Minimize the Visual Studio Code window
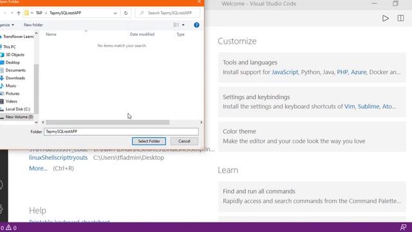 click(374, 3)
